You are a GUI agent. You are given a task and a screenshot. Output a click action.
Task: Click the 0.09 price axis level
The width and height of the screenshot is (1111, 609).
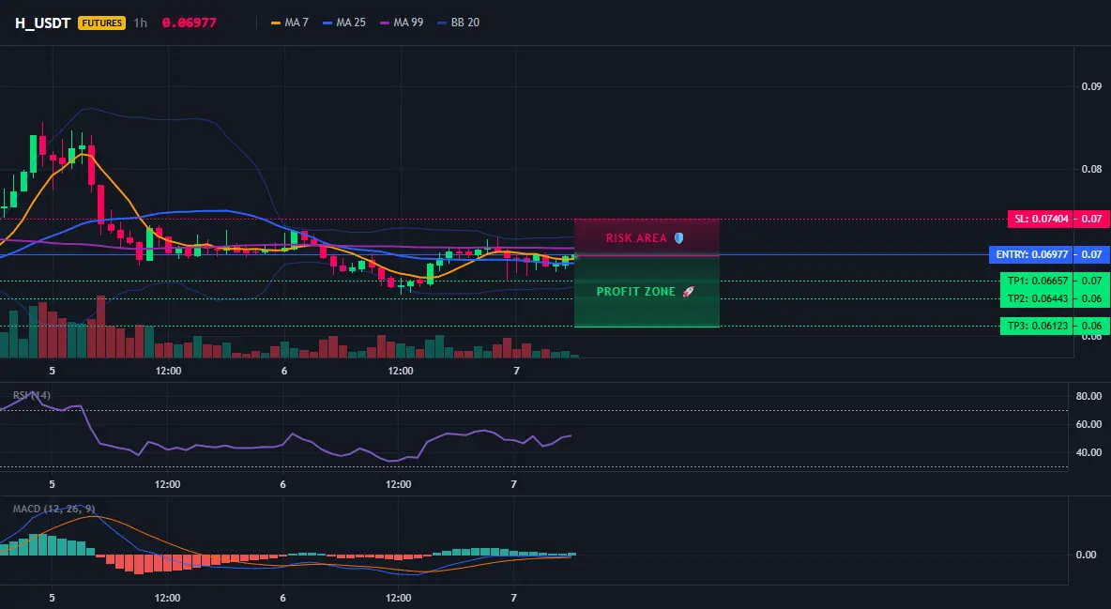click(x=1092, y=86)
